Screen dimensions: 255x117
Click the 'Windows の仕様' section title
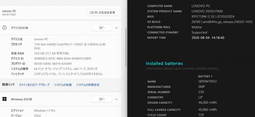point(21,99)
